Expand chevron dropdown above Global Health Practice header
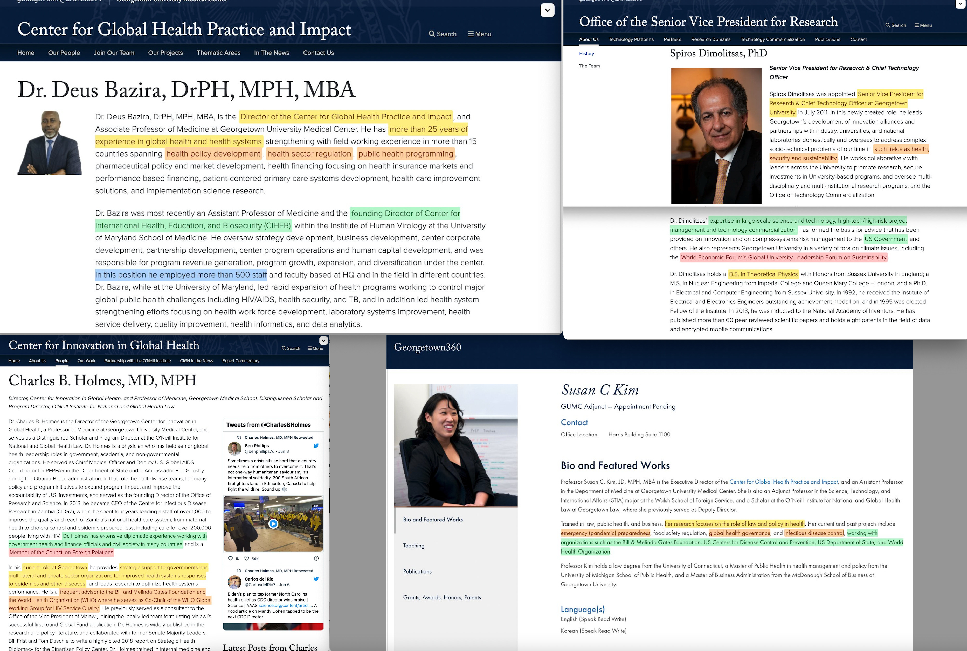 pos(547,10)
